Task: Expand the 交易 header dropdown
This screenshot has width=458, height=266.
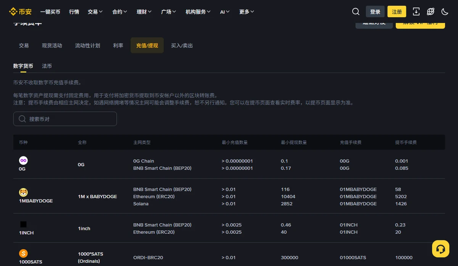Action: pos(95,12)
